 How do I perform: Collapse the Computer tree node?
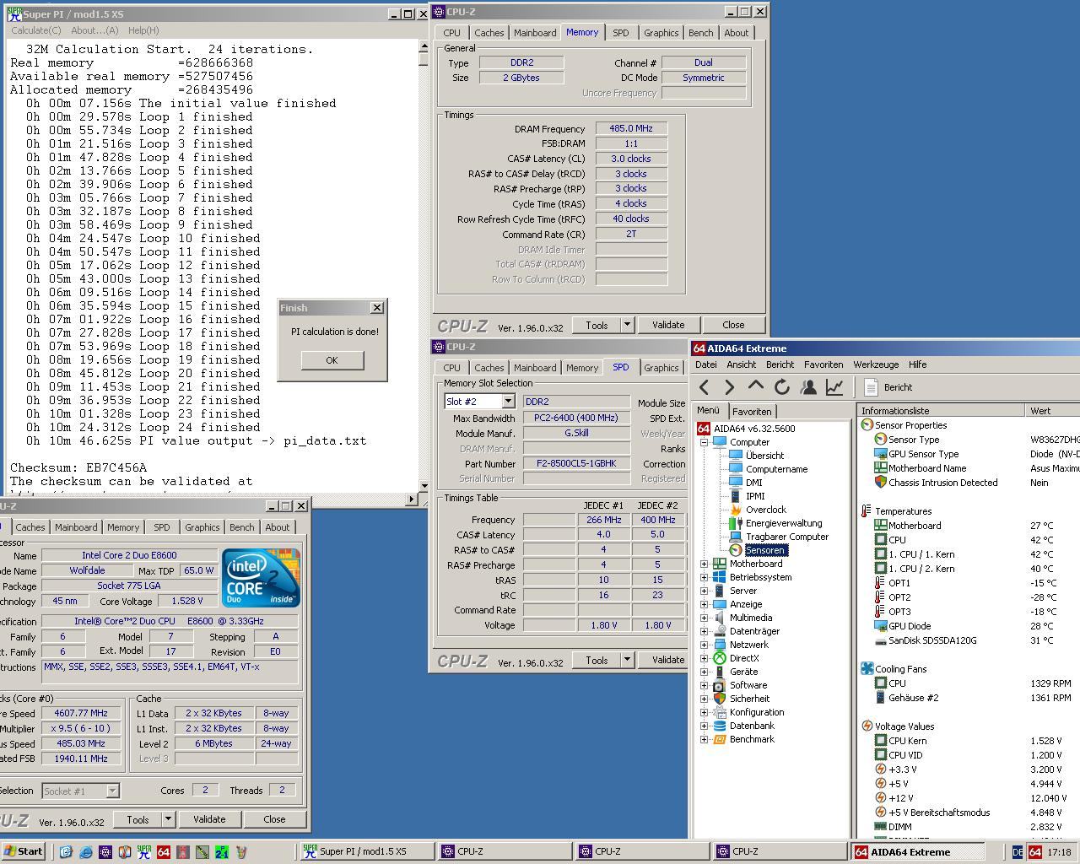click(x=705, y=442)
